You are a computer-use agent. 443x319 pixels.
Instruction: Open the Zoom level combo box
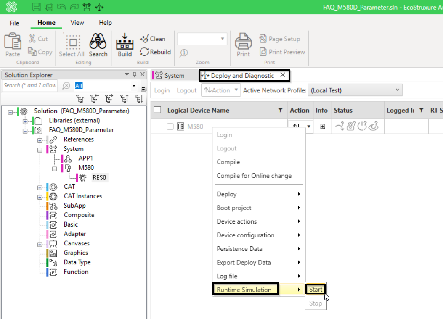(202, 39)
